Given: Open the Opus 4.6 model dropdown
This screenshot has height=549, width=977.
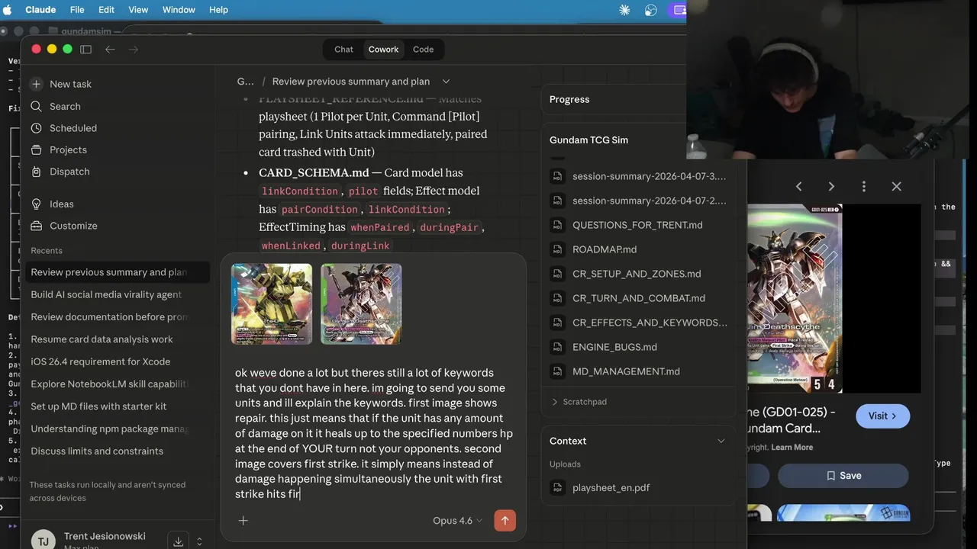Looking at the screenshot, I should [x=457, y=521].
